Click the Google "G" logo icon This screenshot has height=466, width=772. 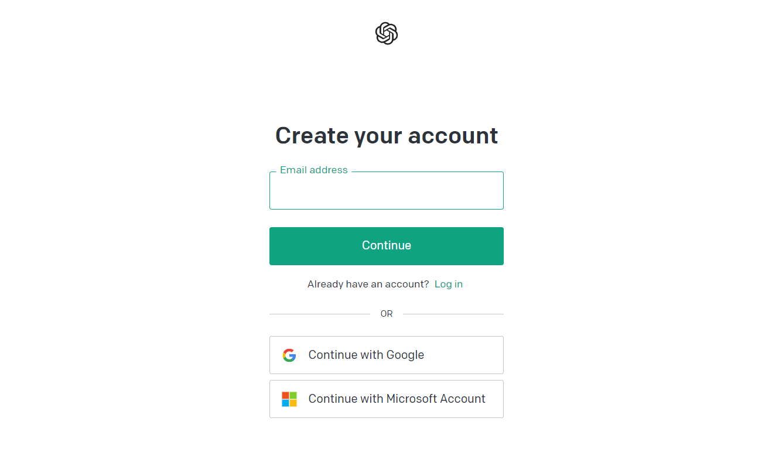click(x=289, y=355)
